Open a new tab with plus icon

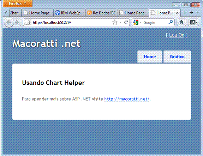191,13
